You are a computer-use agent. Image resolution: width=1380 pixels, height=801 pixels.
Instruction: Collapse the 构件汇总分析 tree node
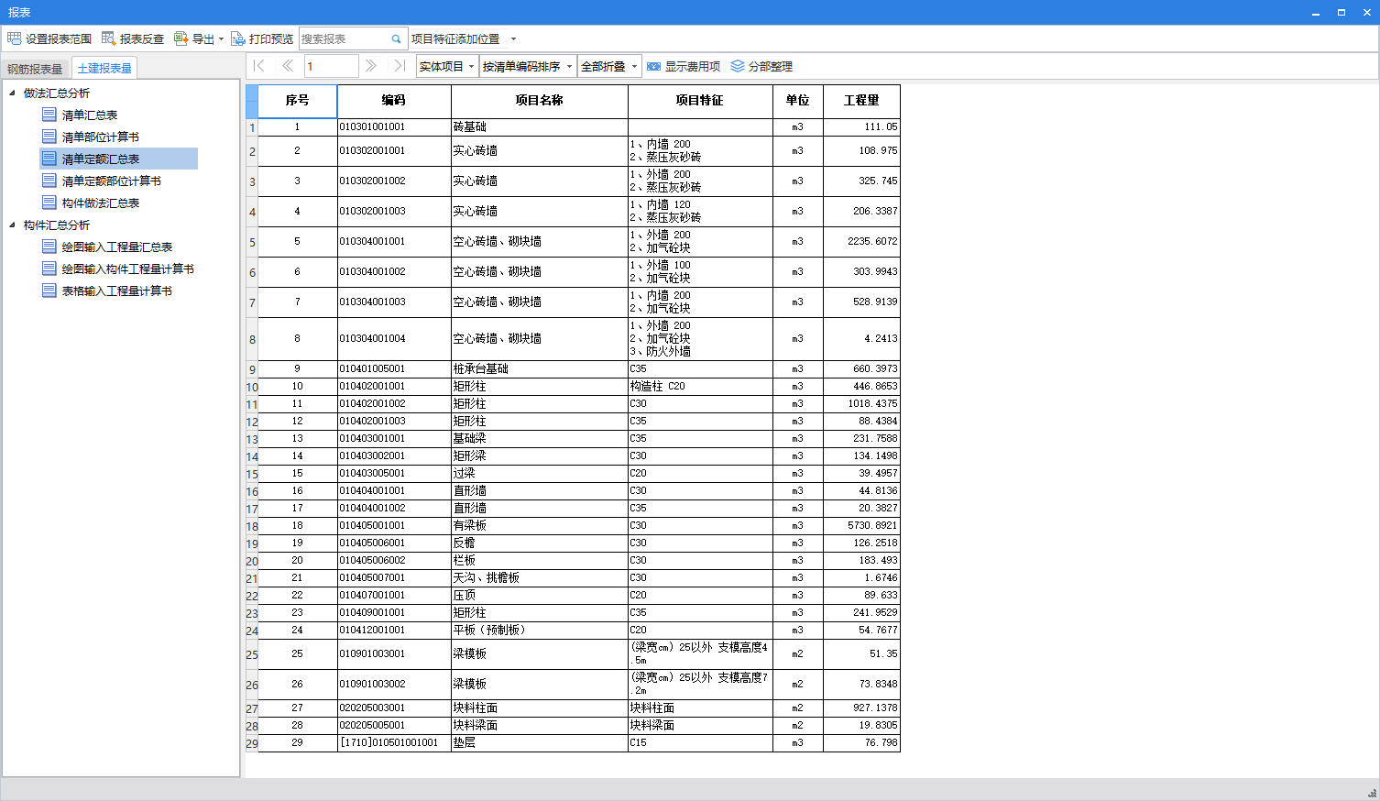click(x=12, y=225)
